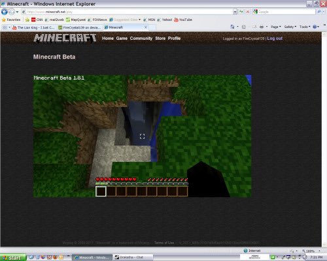Viewport: 327px width, 261px height.
Task: Click the Home icon in command bar
Action: 232,27
